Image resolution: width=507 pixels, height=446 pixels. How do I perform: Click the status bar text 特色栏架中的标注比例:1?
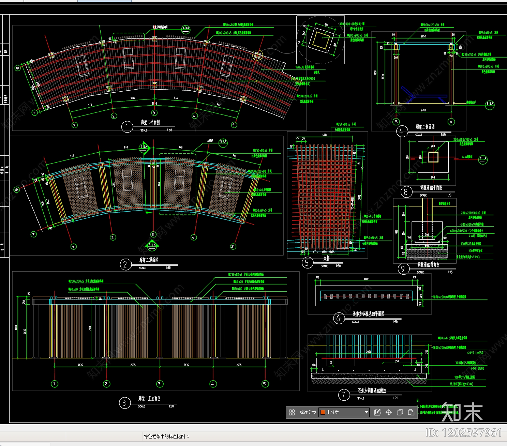point(166,436)
